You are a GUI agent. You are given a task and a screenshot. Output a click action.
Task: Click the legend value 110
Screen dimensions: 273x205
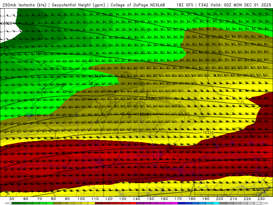95,199
